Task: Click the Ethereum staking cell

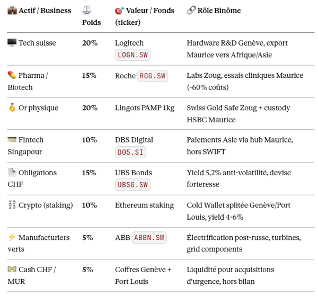Action: [144, 205]
